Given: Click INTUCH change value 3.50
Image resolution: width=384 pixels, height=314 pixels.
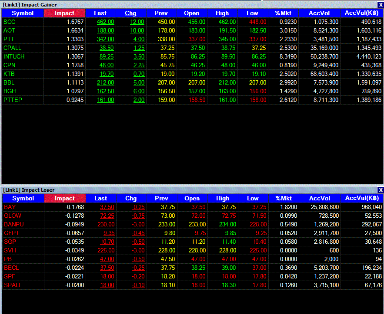Looking at the screenshot, I should (x=139, y=56).
